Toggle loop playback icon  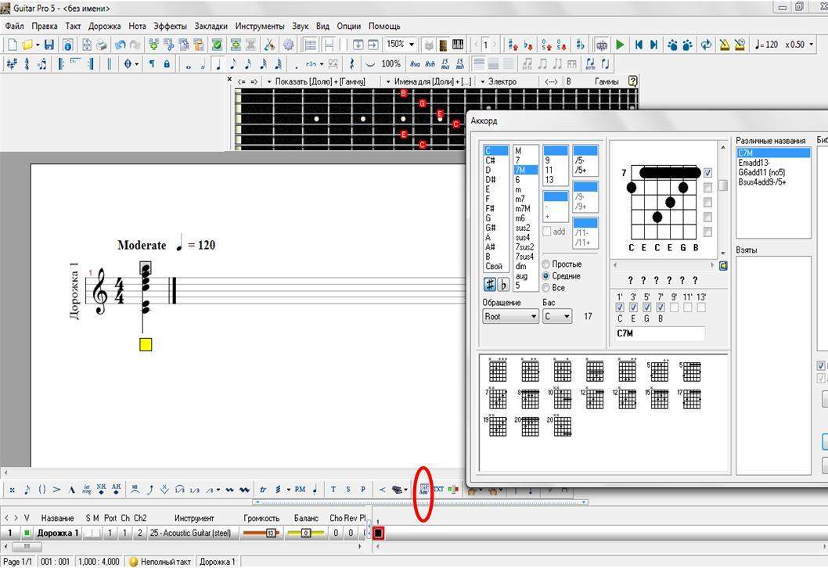tap(707, 45)
